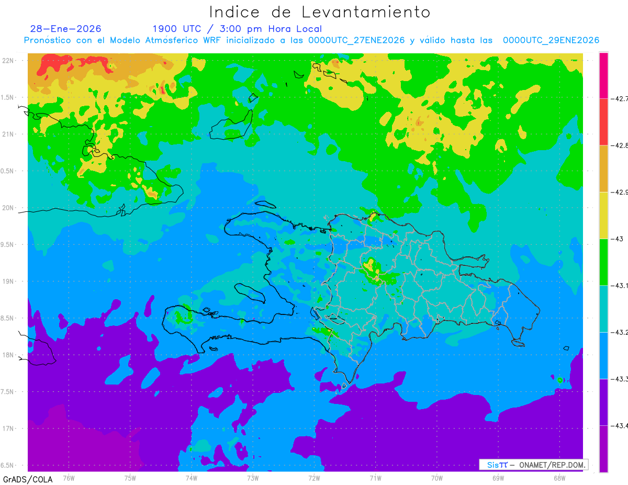
Task: Select the '74W' longitude label
Action: pyautogui.click(x=192, y=478)
